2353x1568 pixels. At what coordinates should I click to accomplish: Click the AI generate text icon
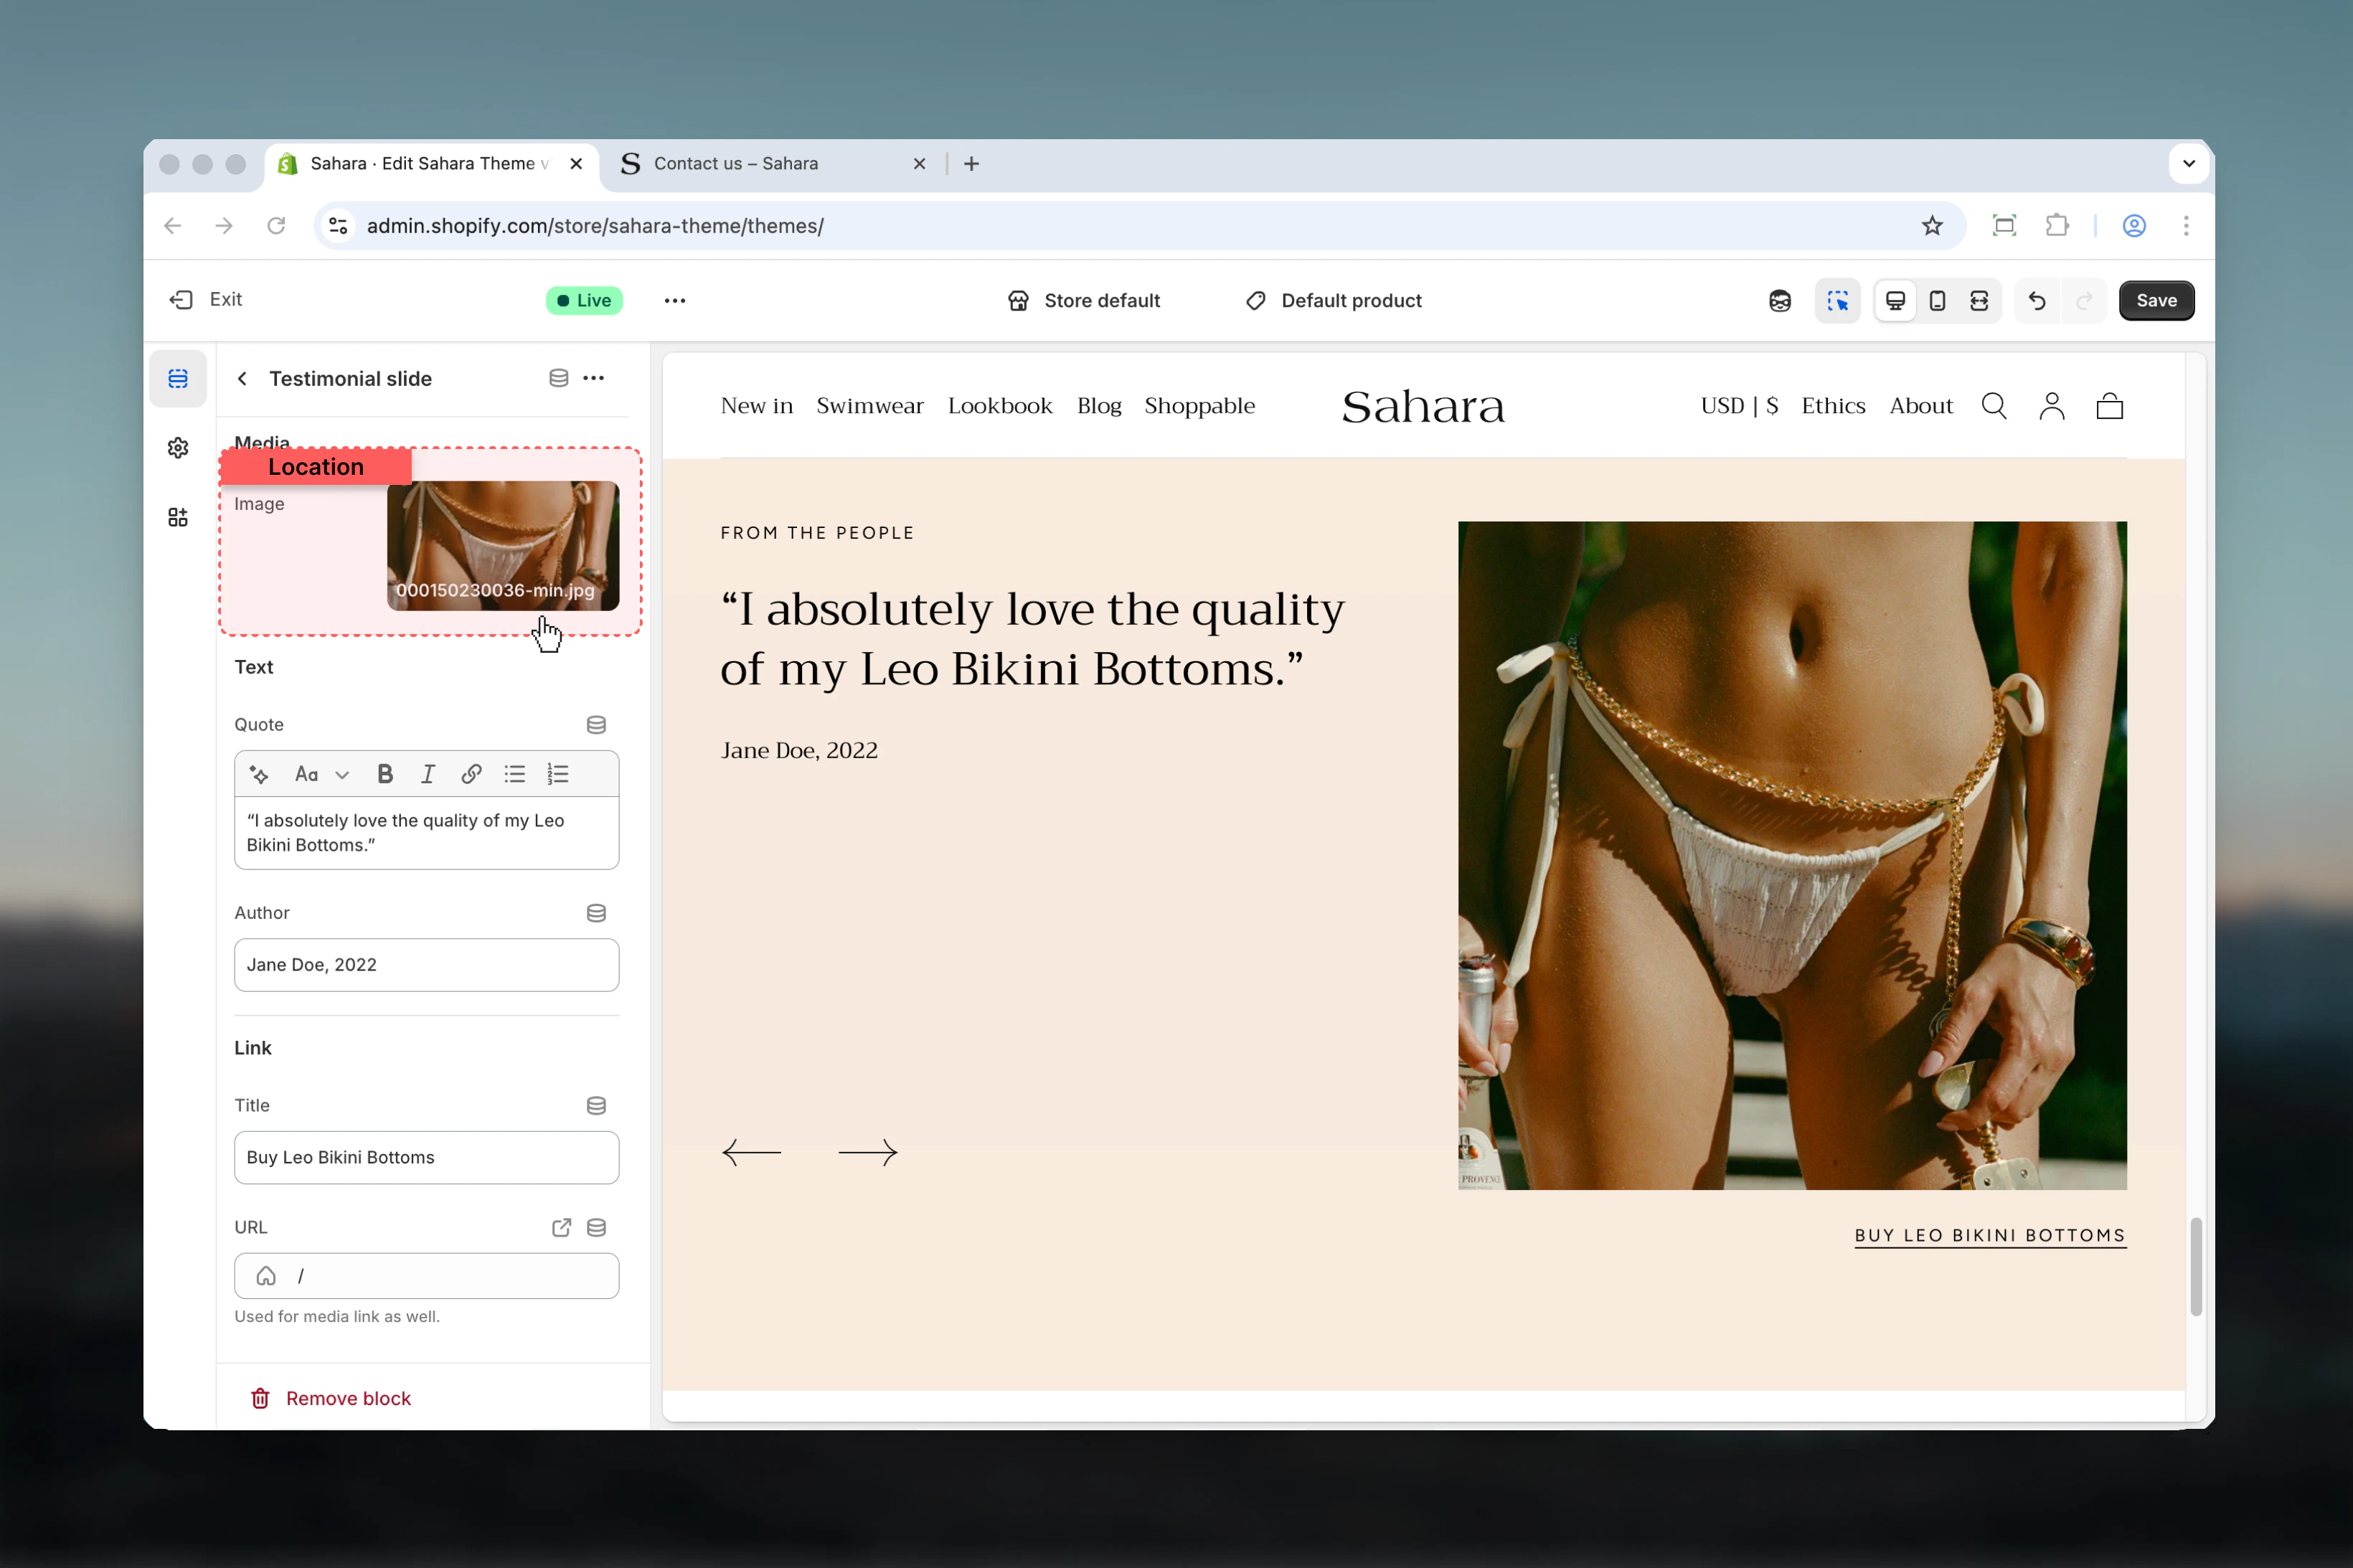tap(259, 774)
